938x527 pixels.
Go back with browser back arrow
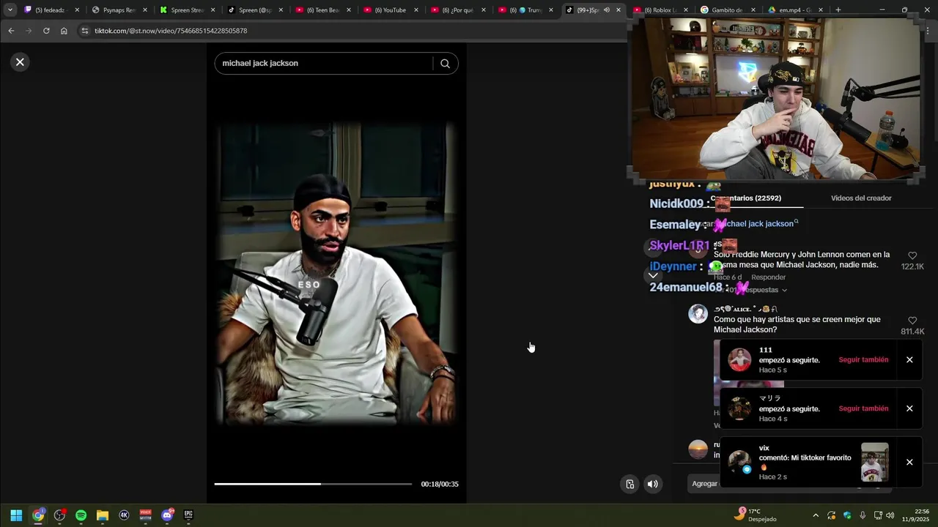[x=11, y=31]
